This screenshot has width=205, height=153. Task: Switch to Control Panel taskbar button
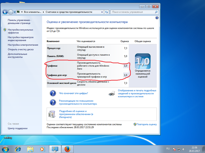[55, 149]
